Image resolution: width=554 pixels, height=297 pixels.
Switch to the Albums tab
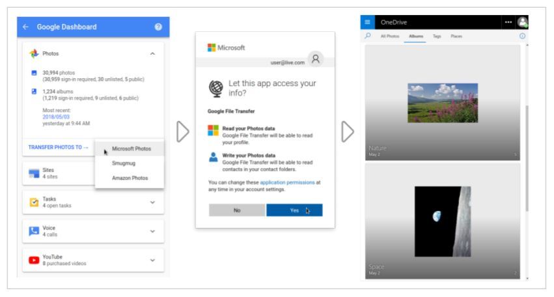(x=416, y=36)
